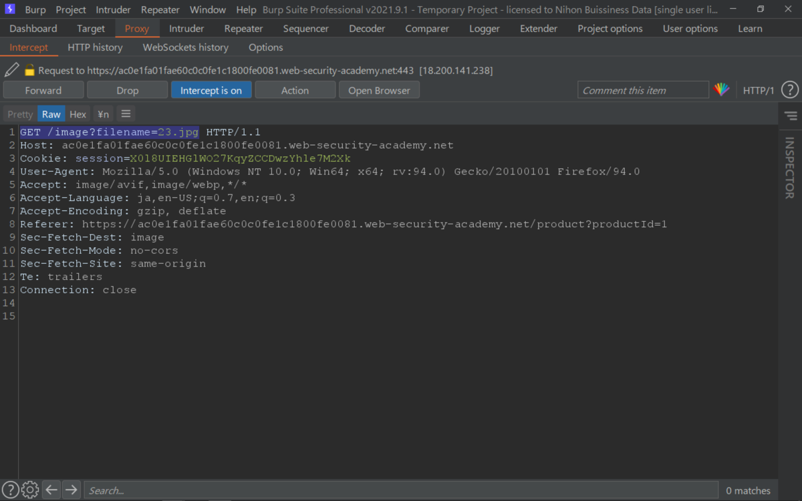The width and height of the screenshot is (802, 501).
Task: Open help via question mark near HTTP/1
Action: [x=790, y=90]
